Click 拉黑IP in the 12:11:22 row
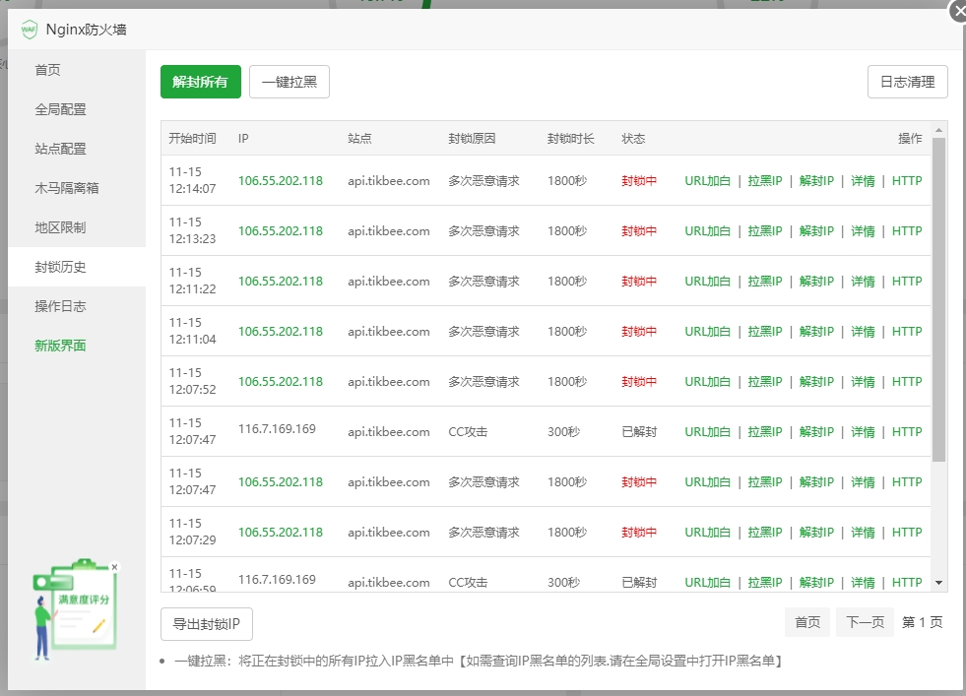The width and height of the screenshot is (966, 696). click(764, 282)
